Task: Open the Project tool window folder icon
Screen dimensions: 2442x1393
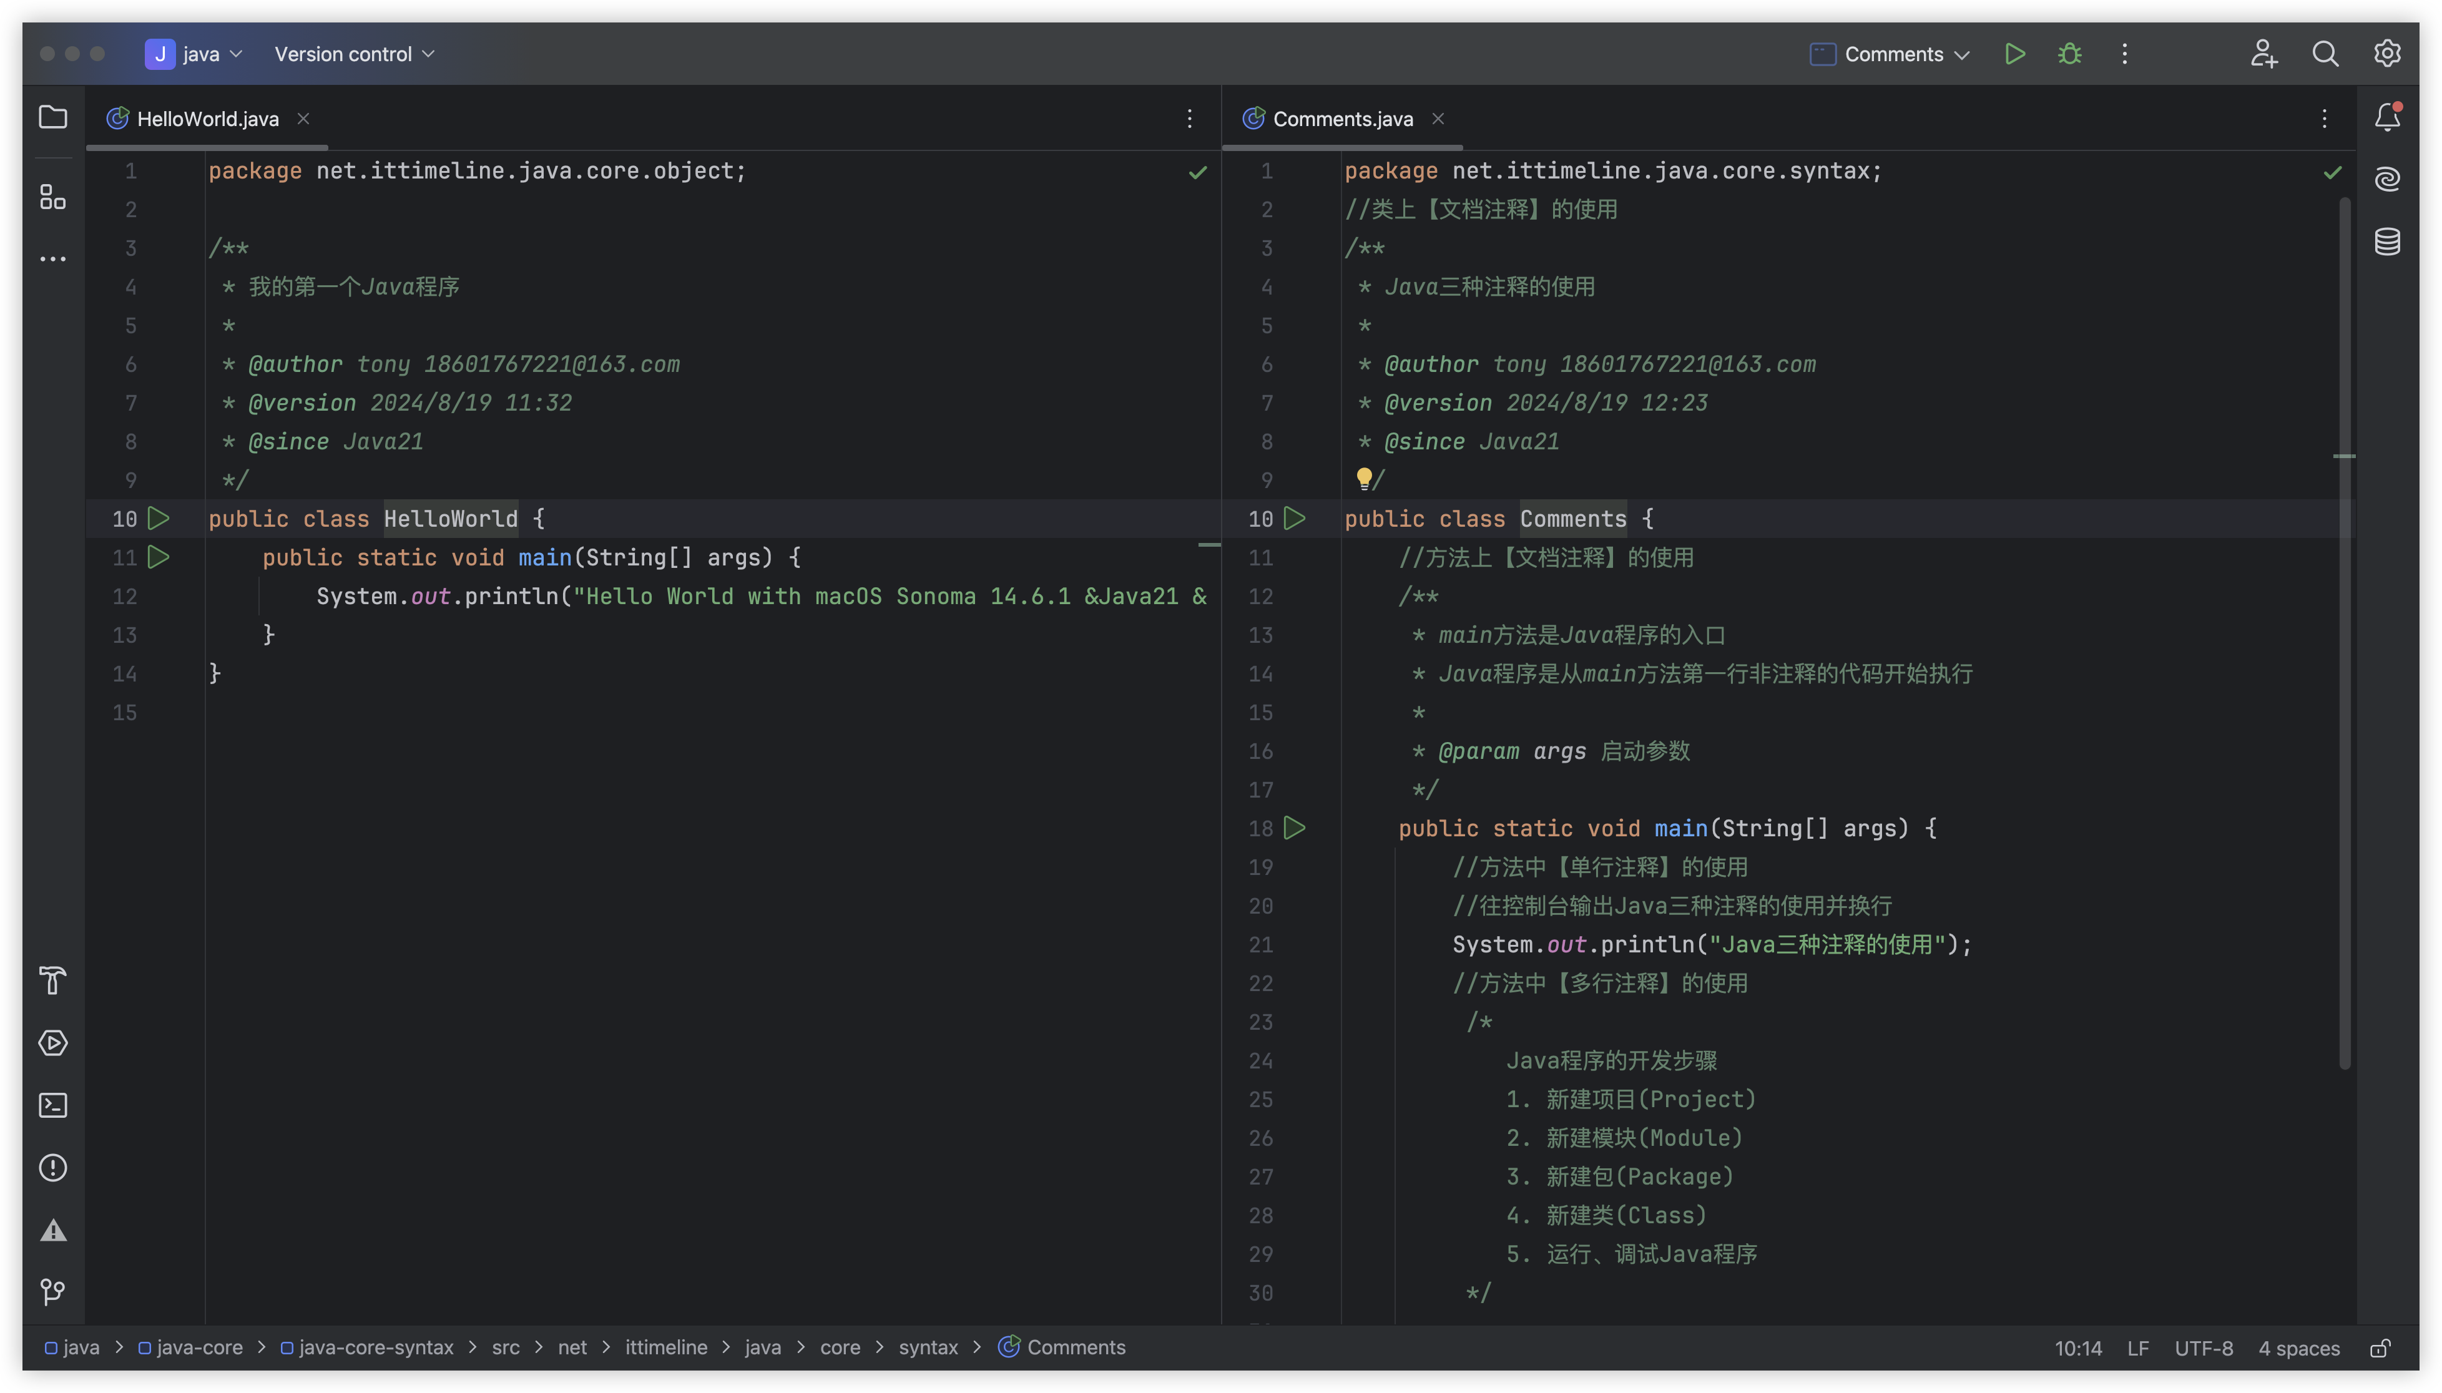Action: click(x=52, y=117)
